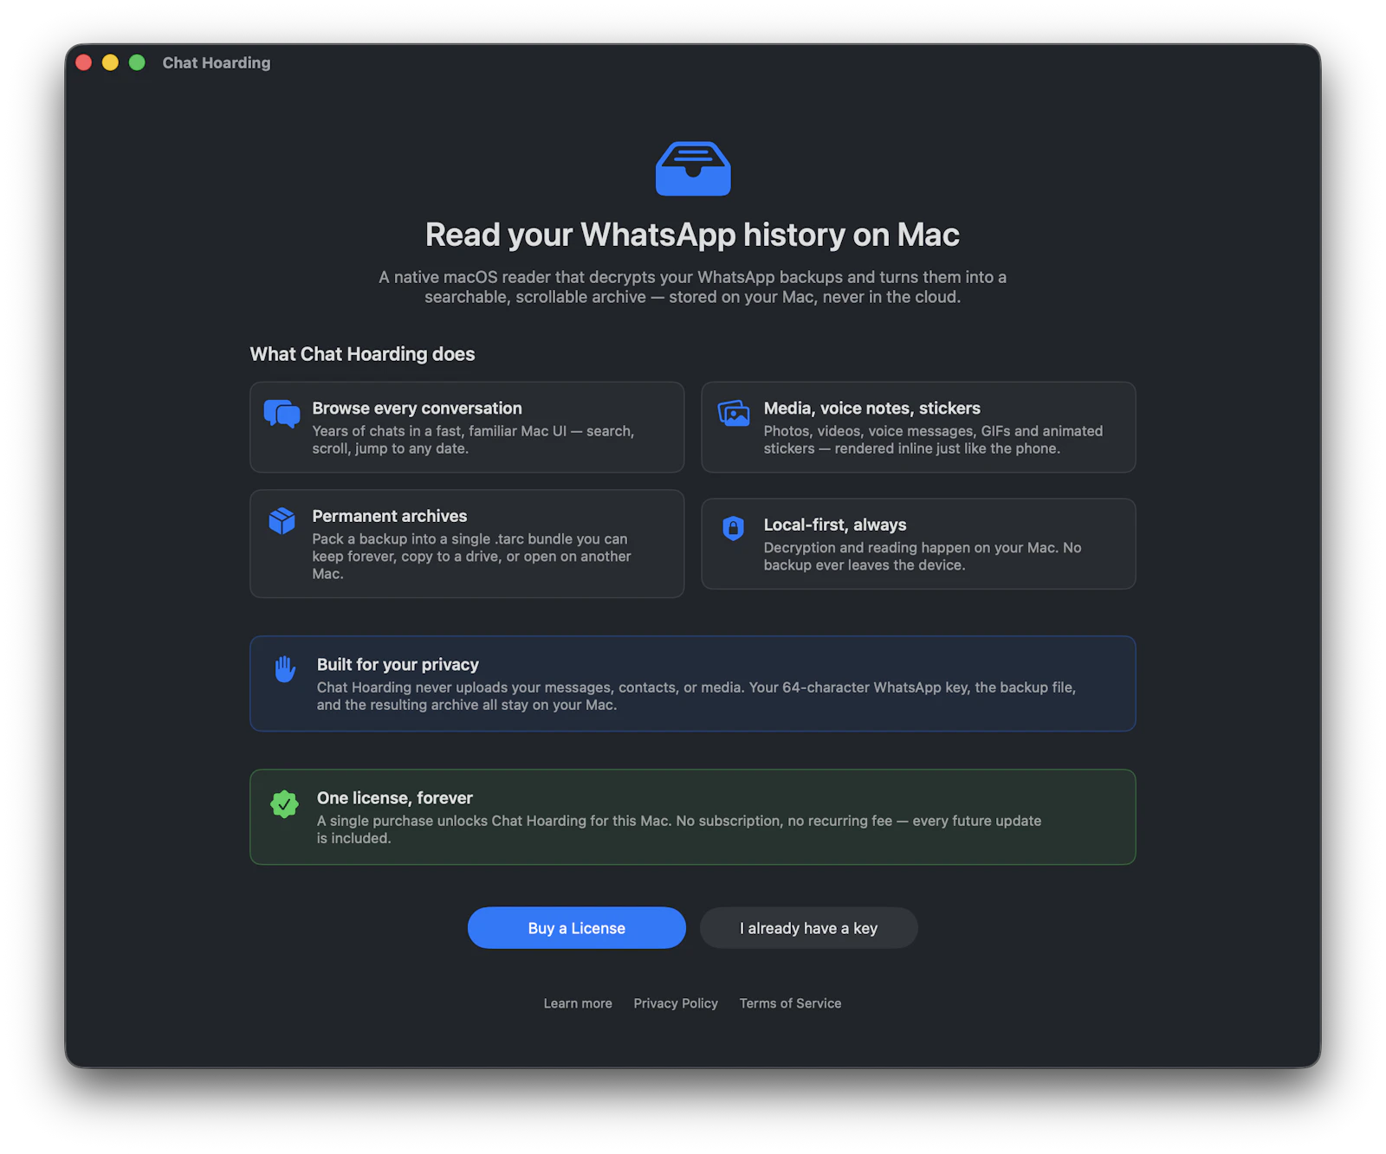Minimize the Chat Hoarding window
This screenshot has height=1154, width=1386.
click(x=110, y=62)
